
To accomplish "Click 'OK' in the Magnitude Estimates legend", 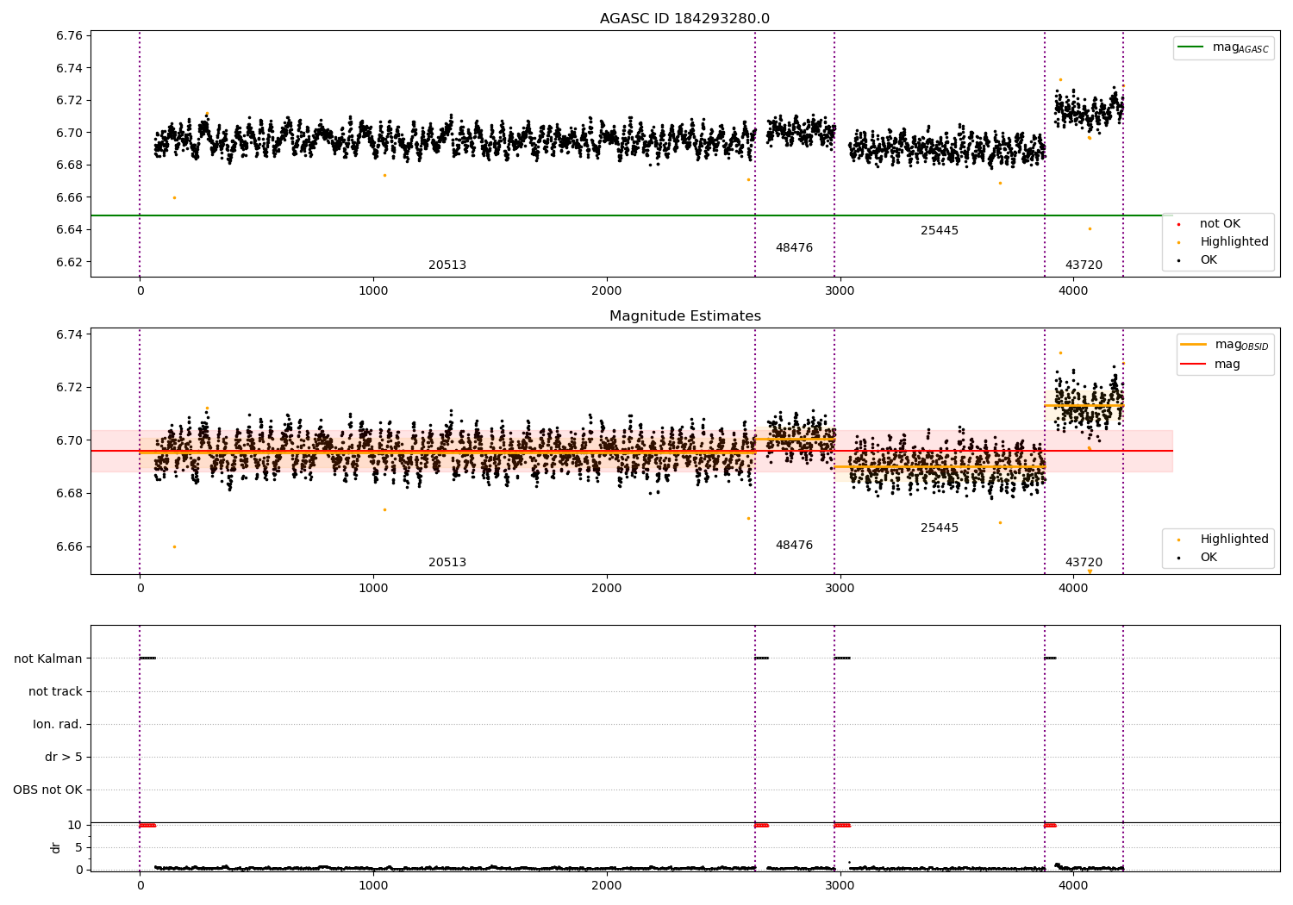I will point(1209,558).
